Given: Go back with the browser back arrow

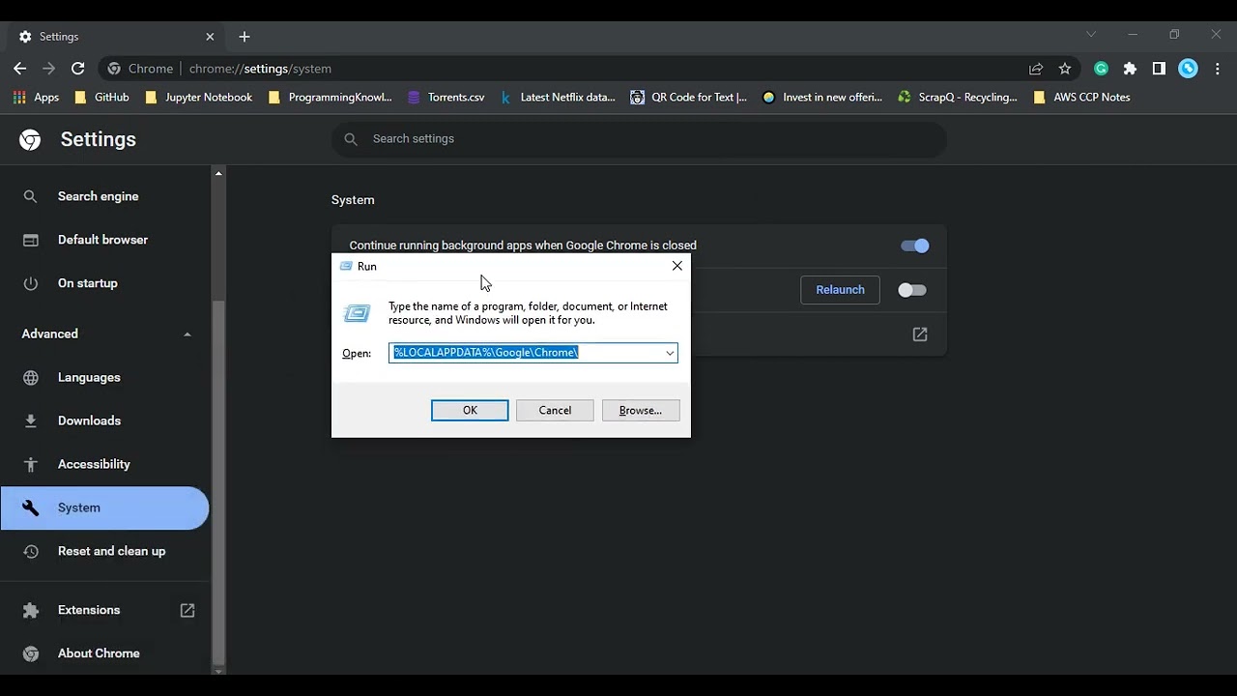Looking at the screenshot, I should click(19, 69).
